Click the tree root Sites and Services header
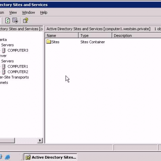This screenshot has width=161, height=161. pos(21,29)
